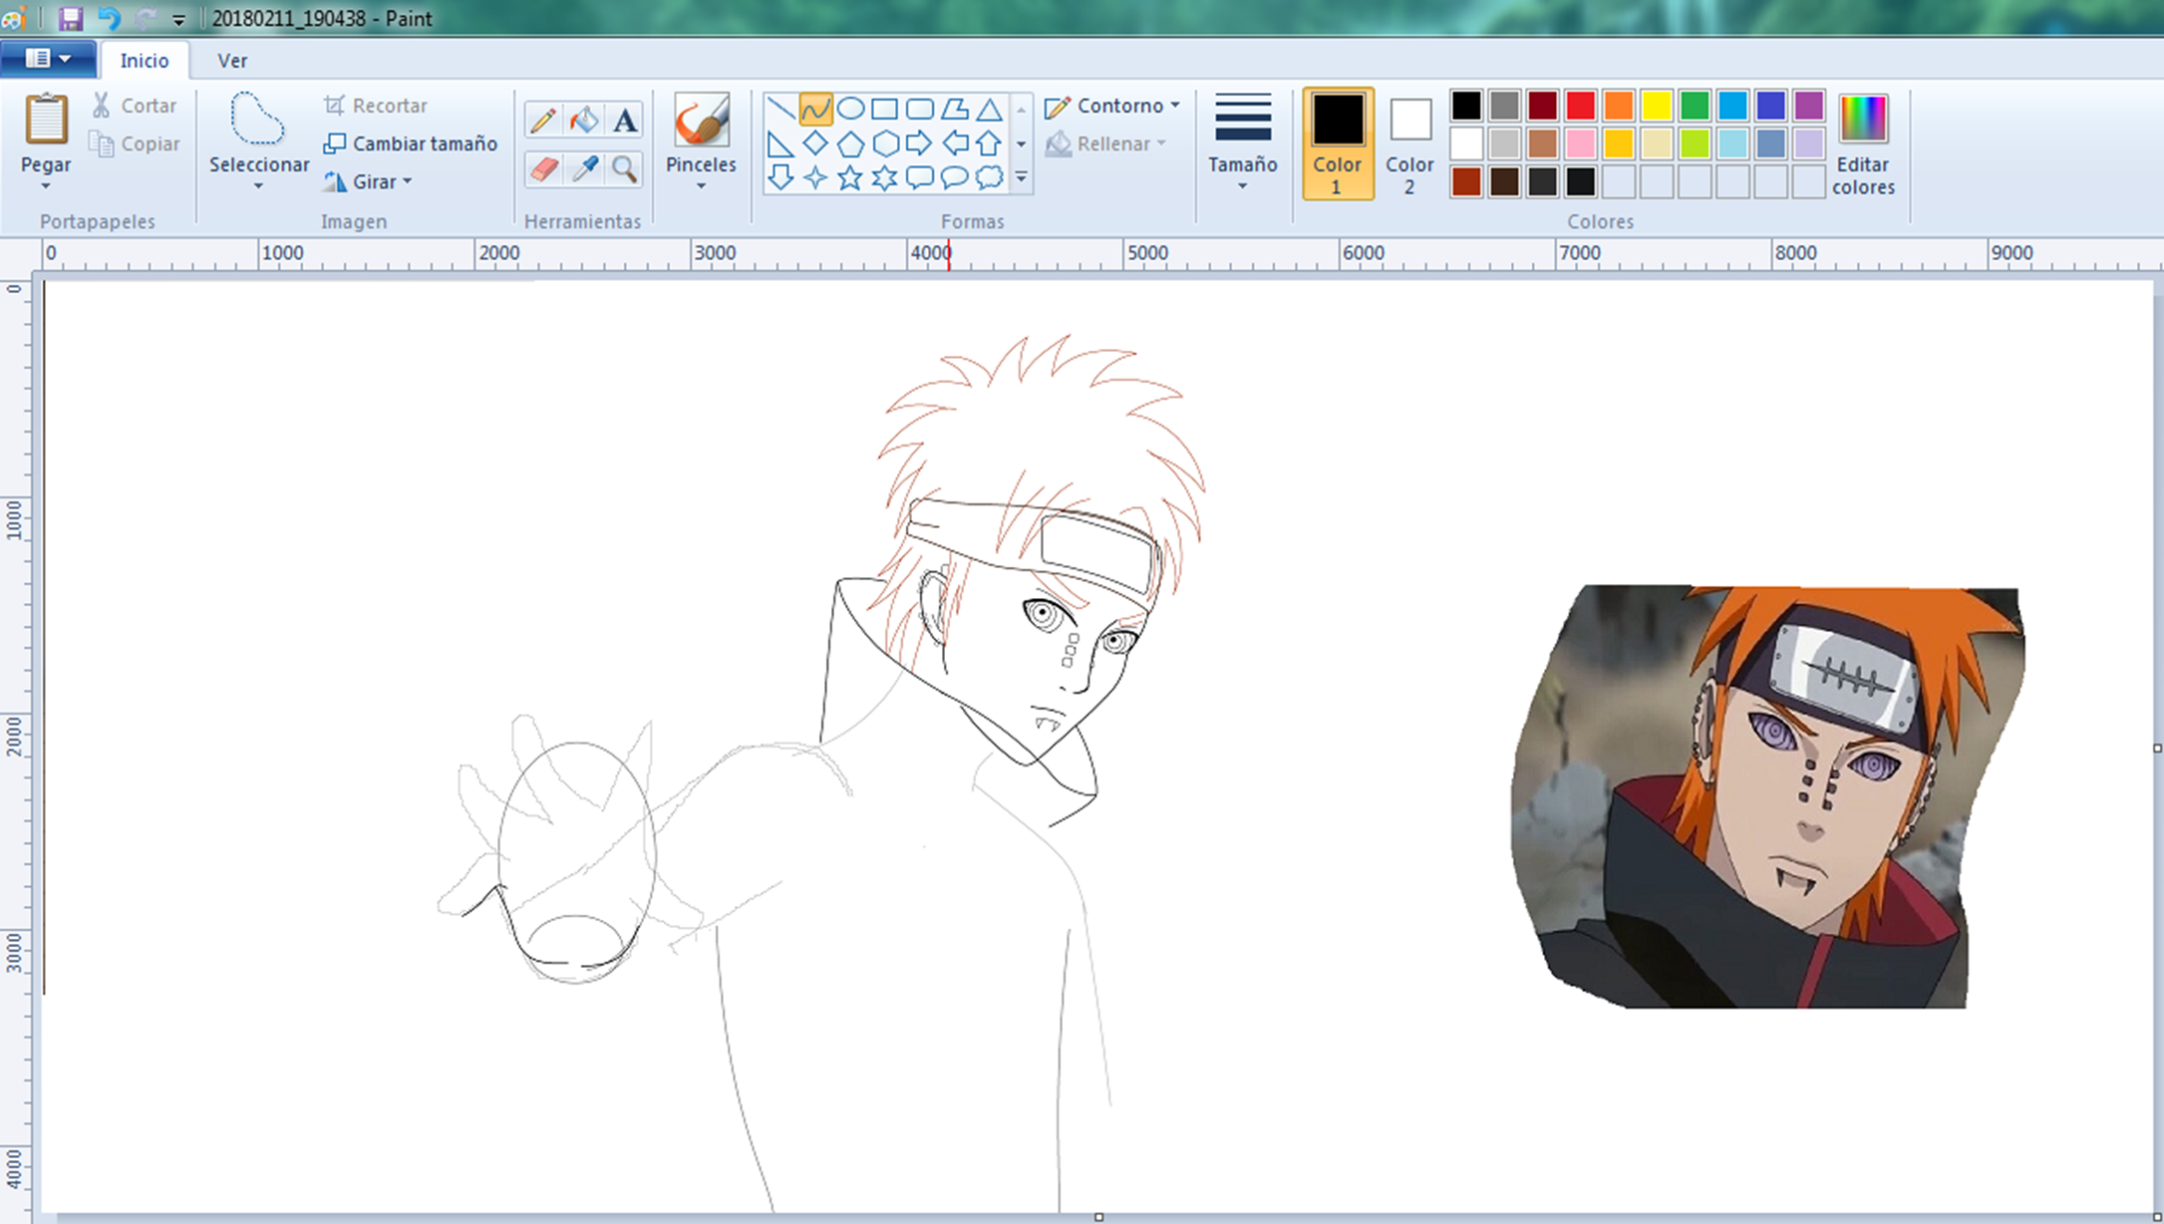The image size is (2164, 1224).
Task: Select the Magnifier tool
Action: [625, 168]
